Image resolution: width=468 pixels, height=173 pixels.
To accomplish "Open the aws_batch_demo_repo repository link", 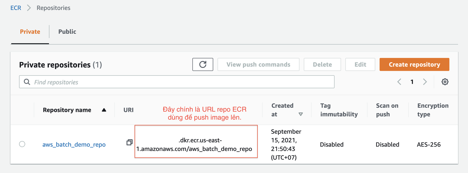I will click(x=74, y=144).
